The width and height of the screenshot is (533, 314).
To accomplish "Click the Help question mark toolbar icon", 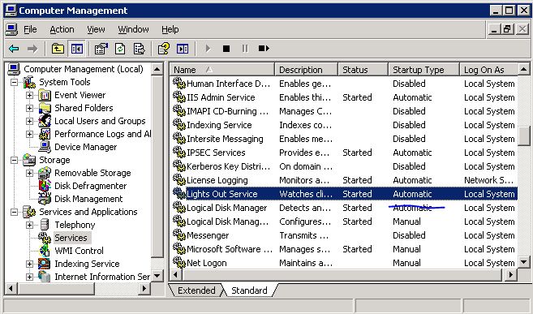I will (164, 49).
